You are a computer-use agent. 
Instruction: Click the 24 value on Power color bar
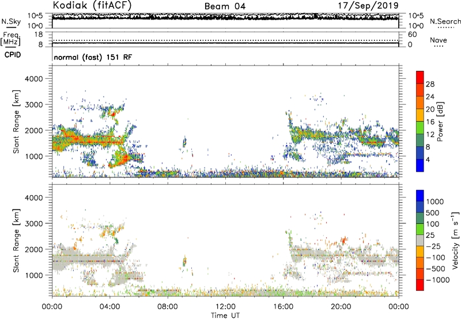tap(430, 97)
